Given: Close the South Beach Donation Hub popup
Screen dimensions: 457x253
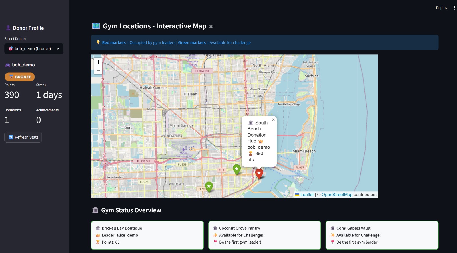Looking at the screenshot, I should pos(273,120).
